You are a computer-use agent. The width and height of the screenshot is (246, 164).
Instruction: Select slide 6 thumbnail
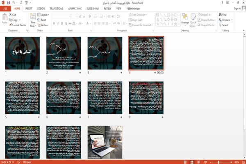pyautogui.click(x=64, y=98)
